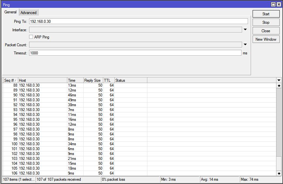Open a New Window

click(x=266, y=39)
